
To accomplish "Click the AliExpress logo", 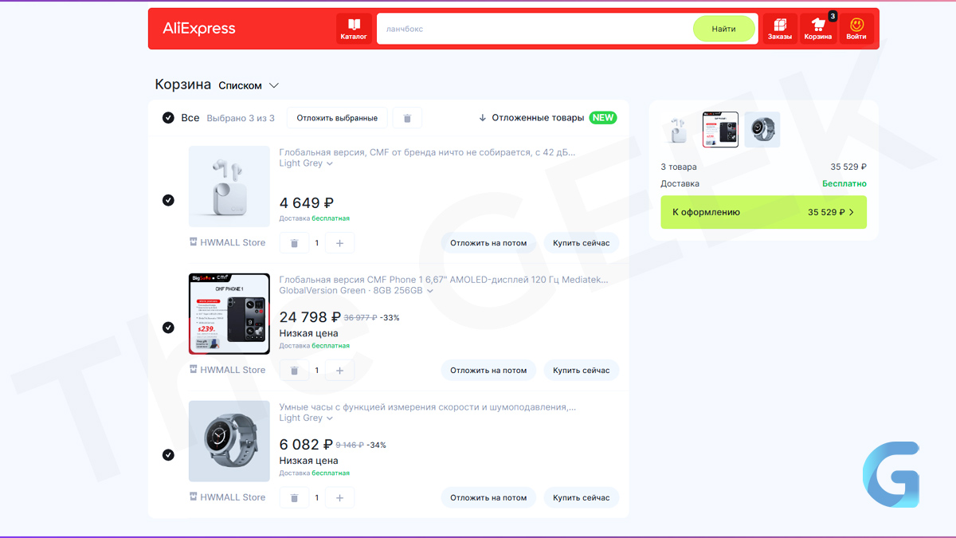I will [x=199, y=29].
